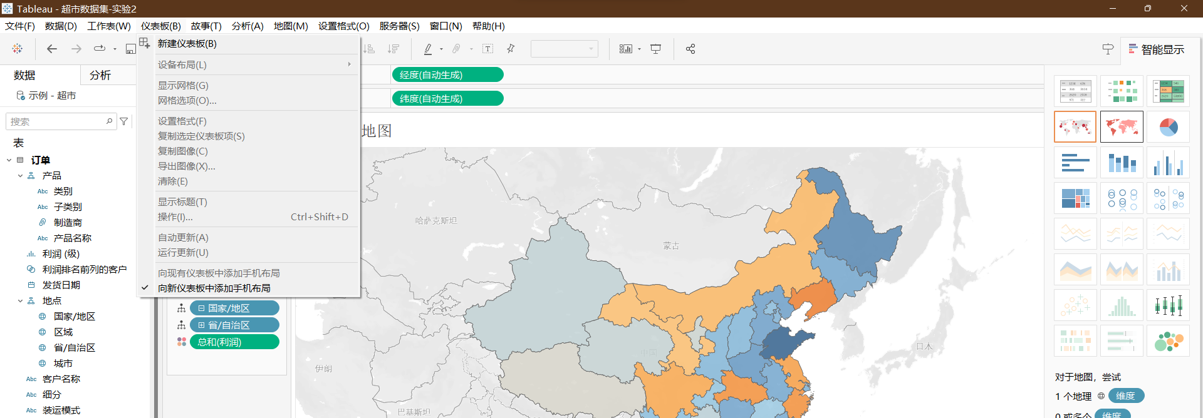This screenshot has height=418, width=1203.
Task: Switch to the 数据 pane tab
Action: coord(25,75)
